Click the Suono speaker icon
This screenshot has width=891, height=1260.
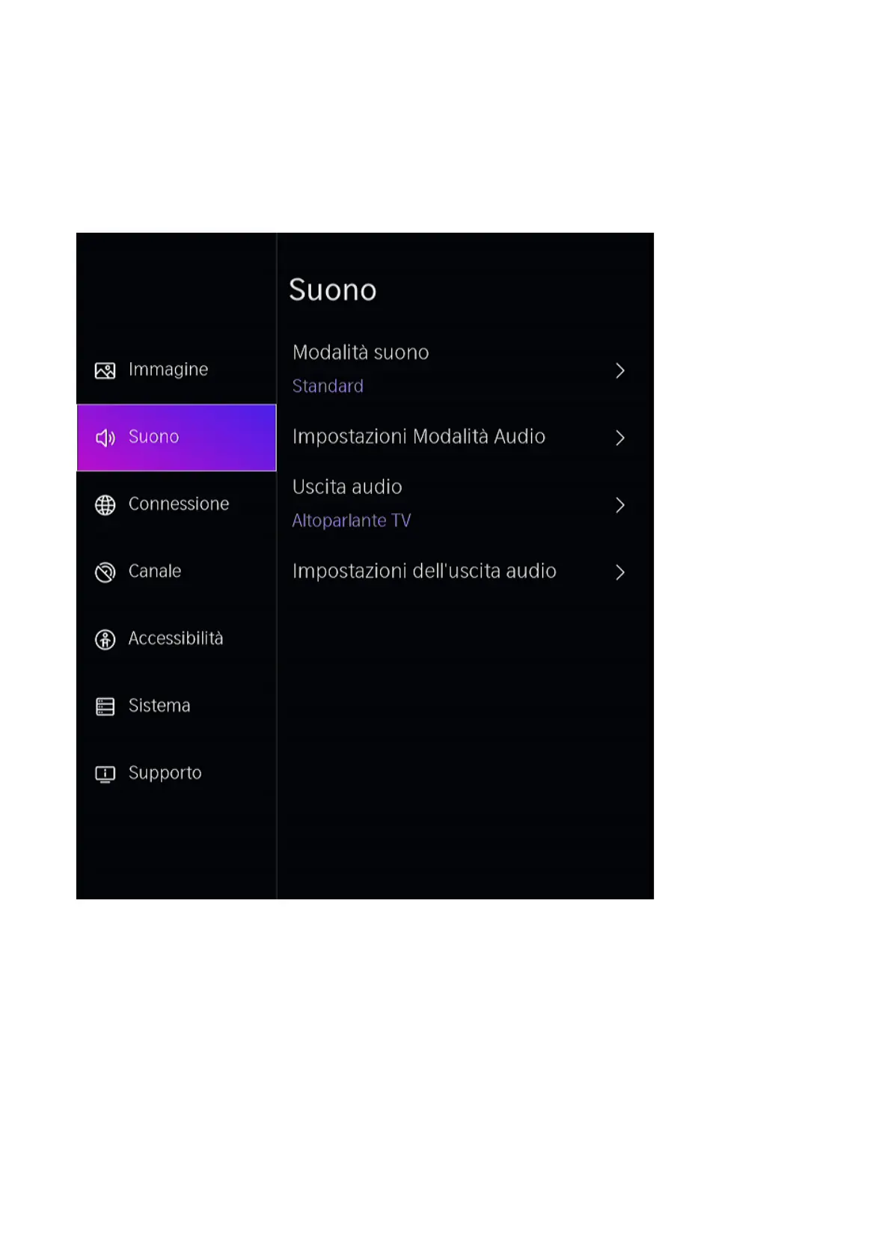click(x=105, y=438)
